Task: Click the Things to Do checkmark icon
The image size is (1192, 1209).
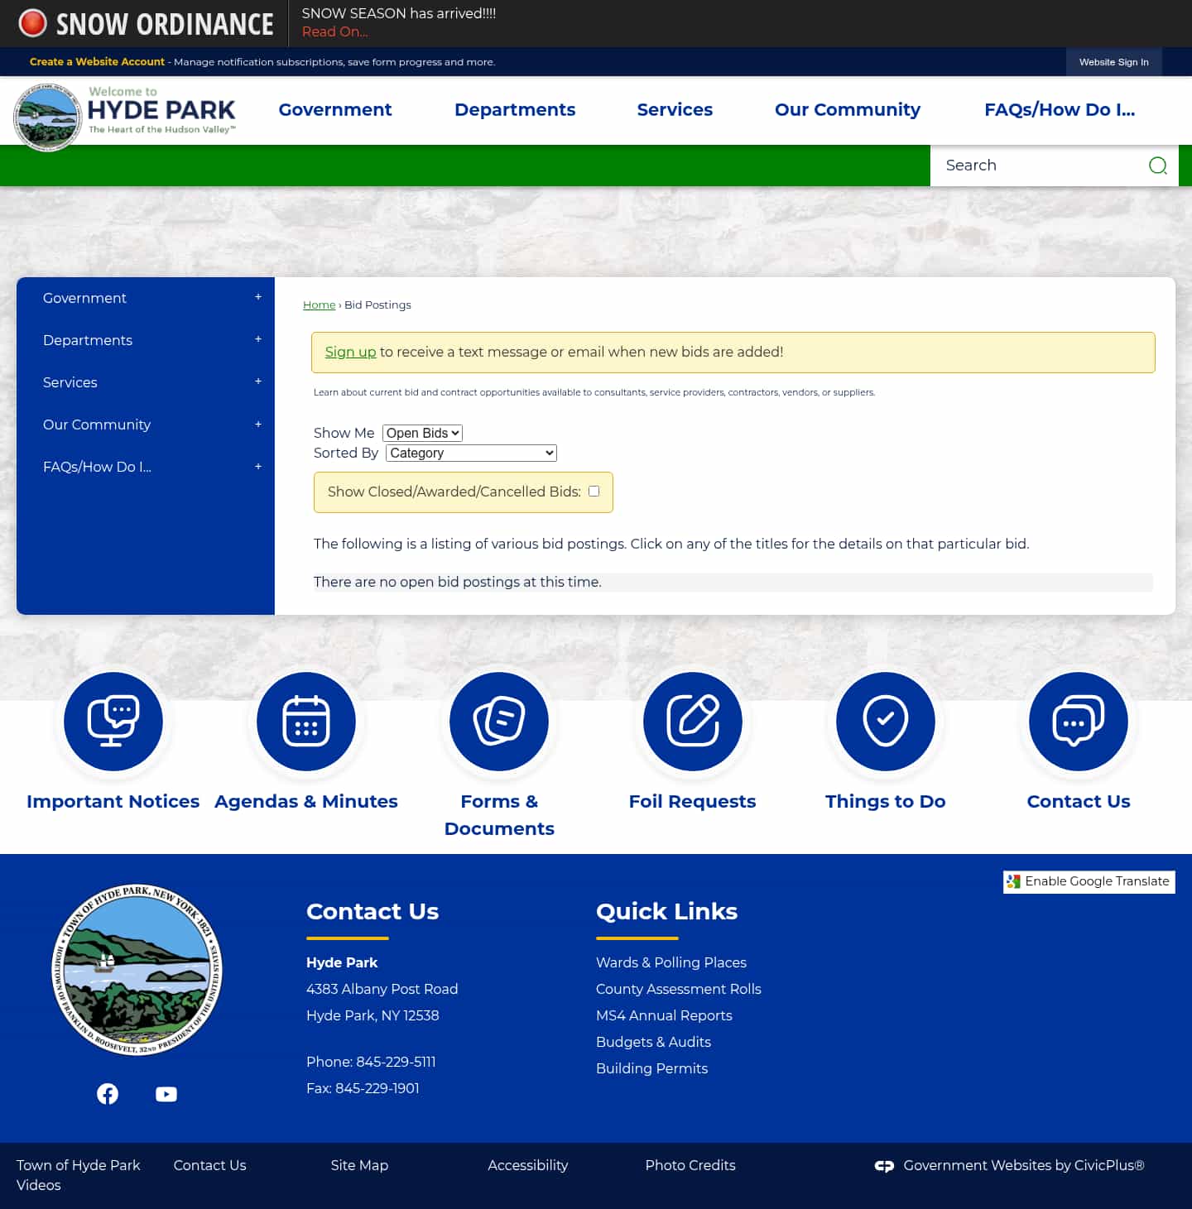Action: 885,722
